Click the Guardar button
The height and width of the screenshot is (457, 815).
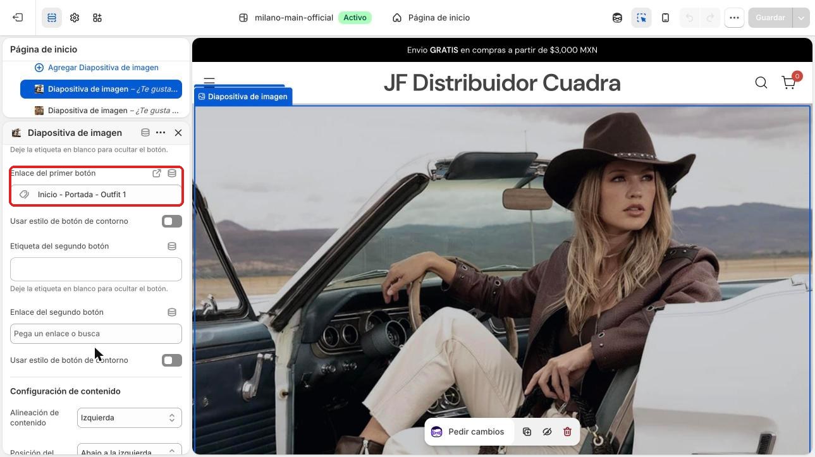click(770, 18)
